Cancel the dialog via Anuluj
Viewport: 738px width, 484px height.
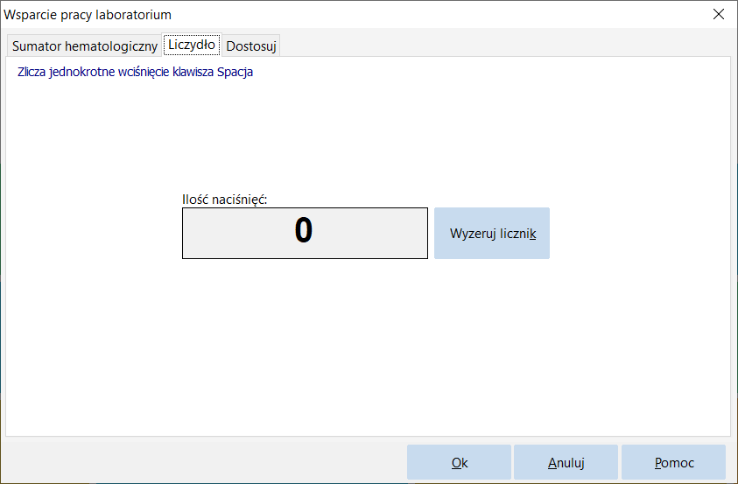tap(566, 462)
